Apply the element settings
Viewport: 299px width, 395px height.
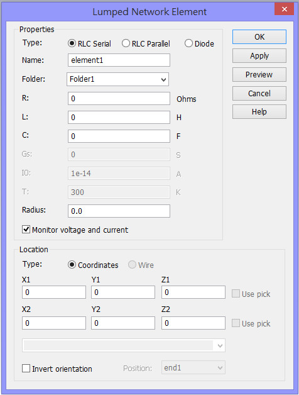[259, 56]
